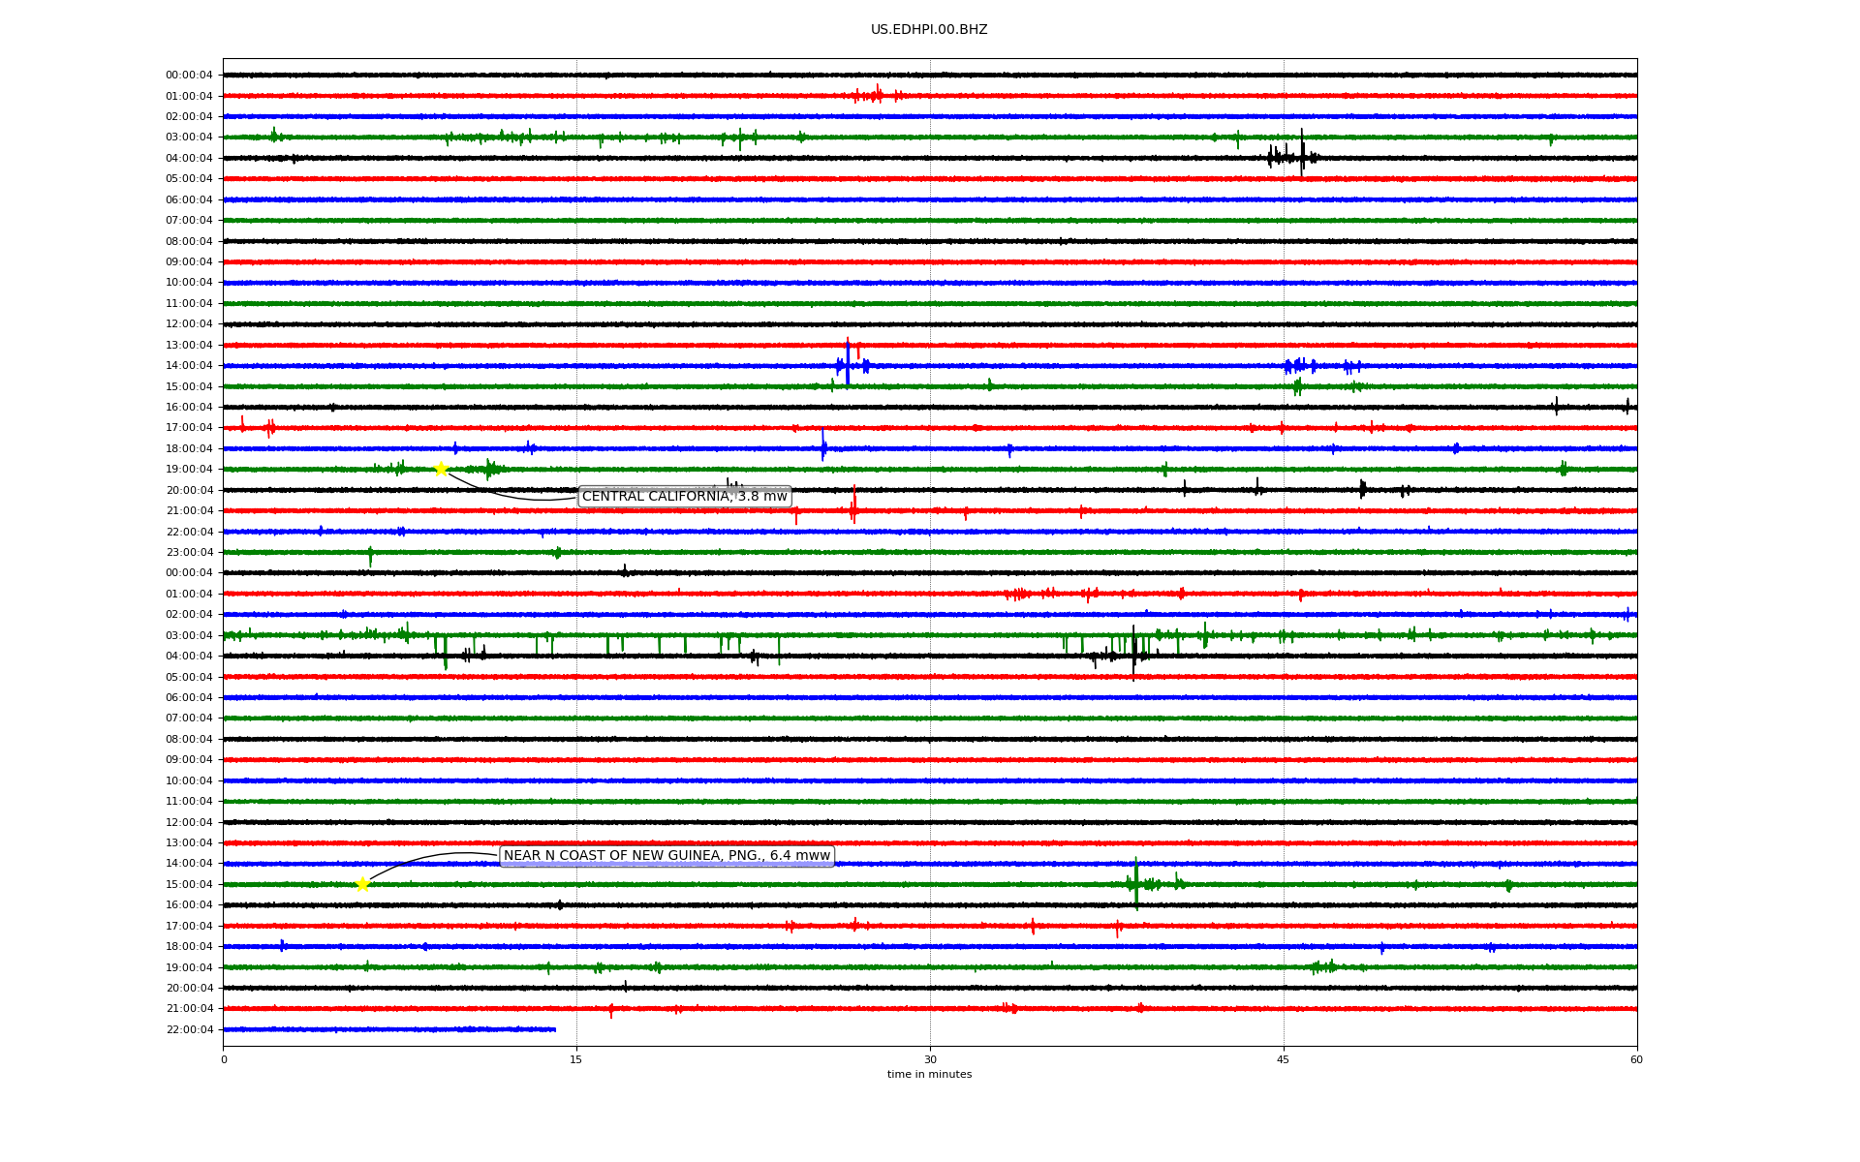This screenshot has height=1162, width=1860.
Task: Click the large green spike on the lower 15:00:04 trace
Action: pos(1136,883)
